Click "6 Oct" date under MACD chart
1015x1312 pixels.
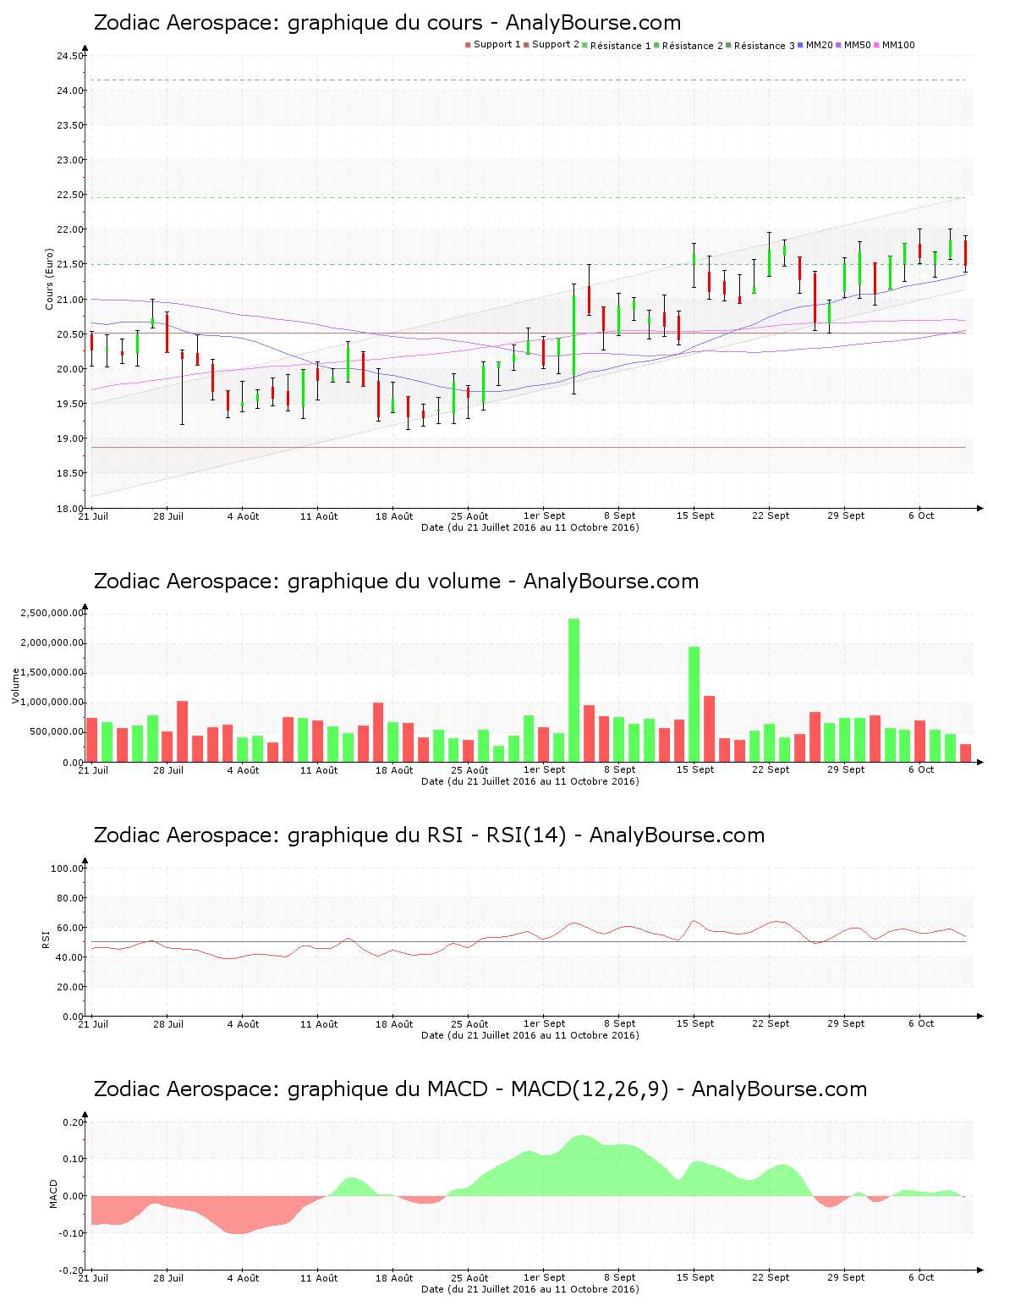[921, 1277]
